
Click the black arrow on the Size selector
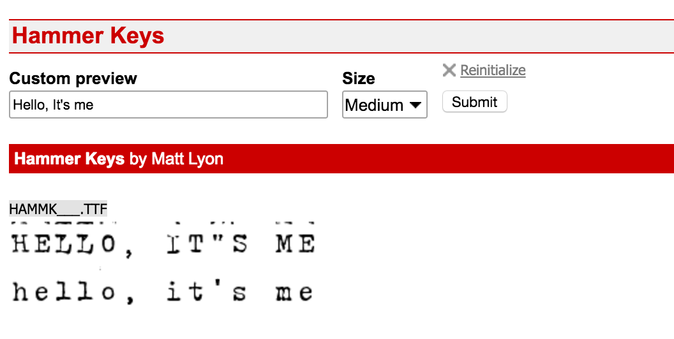tap(417, 105)
